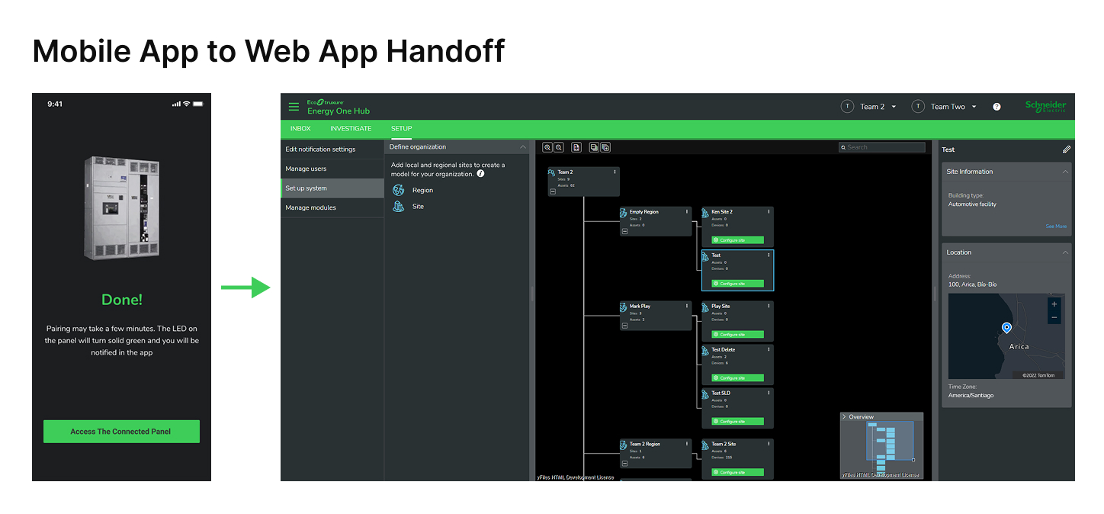Select the Region globe icon
The width and height of the screenshot is (1104, 514).
[398, 190]
